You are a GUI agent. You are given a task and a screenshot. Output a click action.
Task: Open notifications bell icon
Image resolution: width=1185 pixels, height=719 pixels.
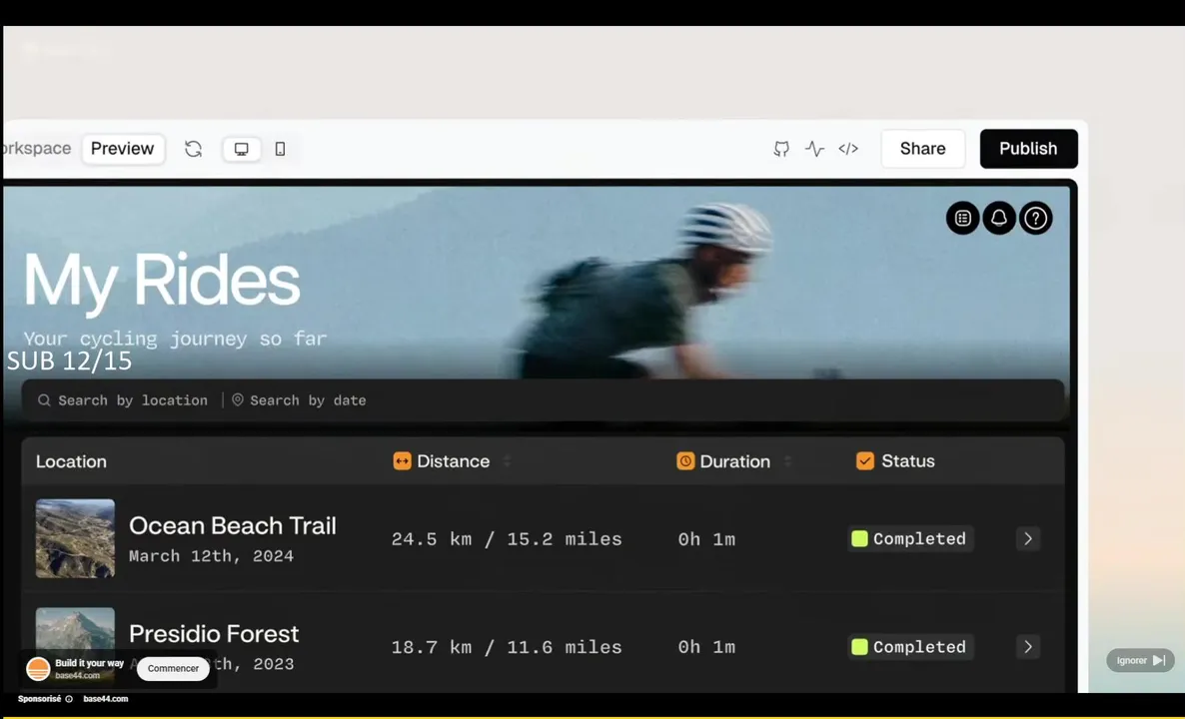point(999,219)
